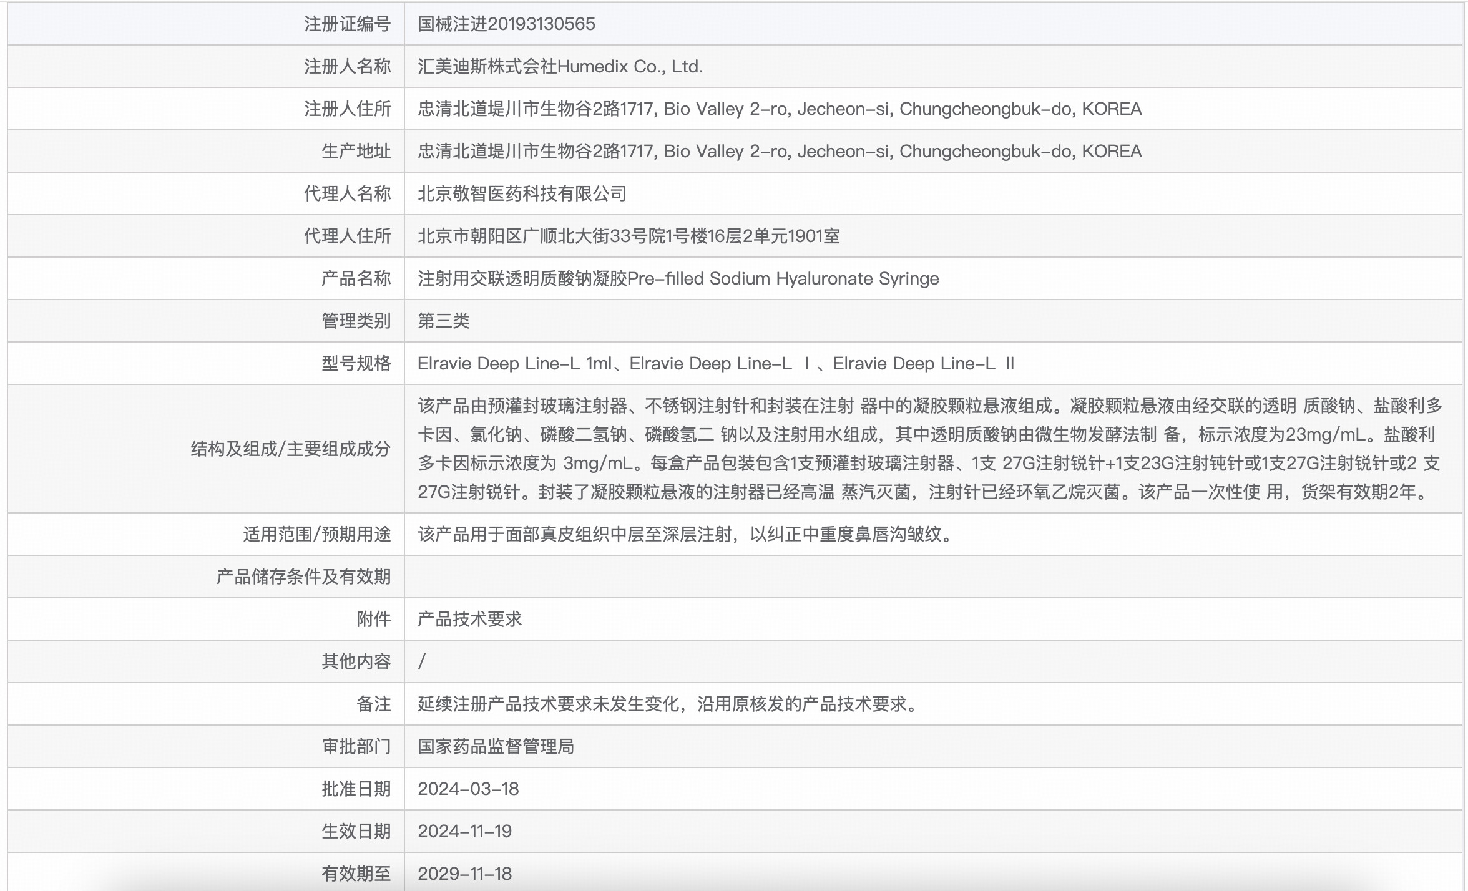The width and height of the screenshot is (1468, 891).
Task: Click the slash in 其他内容 row
Action: tap(423, 661)
